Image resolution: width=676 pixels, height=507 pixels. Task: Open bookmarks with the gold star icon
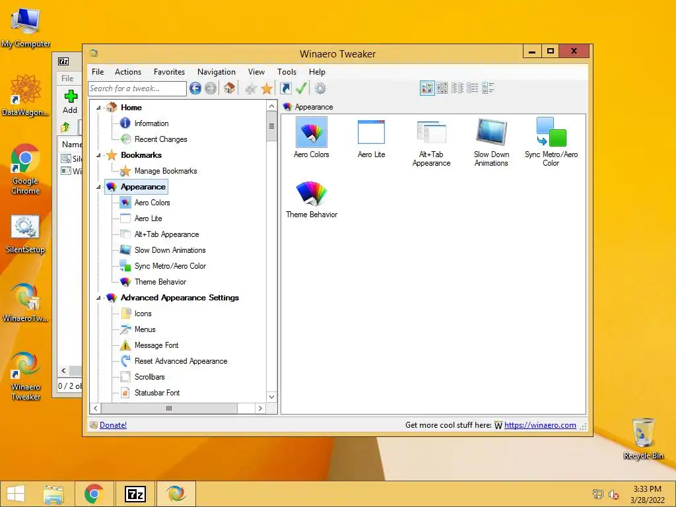point(267,88)
